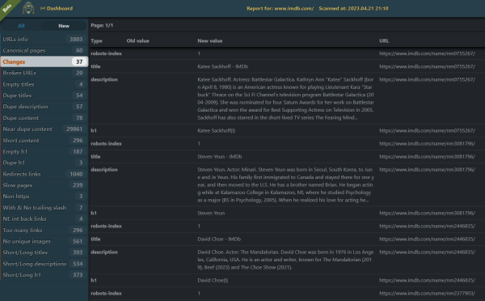Click 'Steven Yeun' h1 value
The width and height of the screenshot is (485, 301).
coord(211,213)
